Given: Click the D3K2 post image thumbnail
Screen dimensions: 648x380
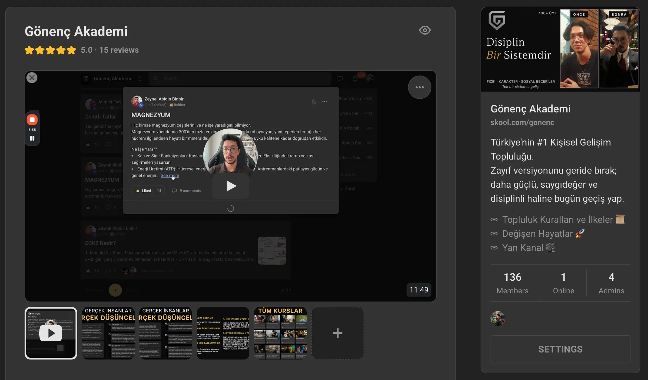Looking at the screenshot, I should click(272, 251).
